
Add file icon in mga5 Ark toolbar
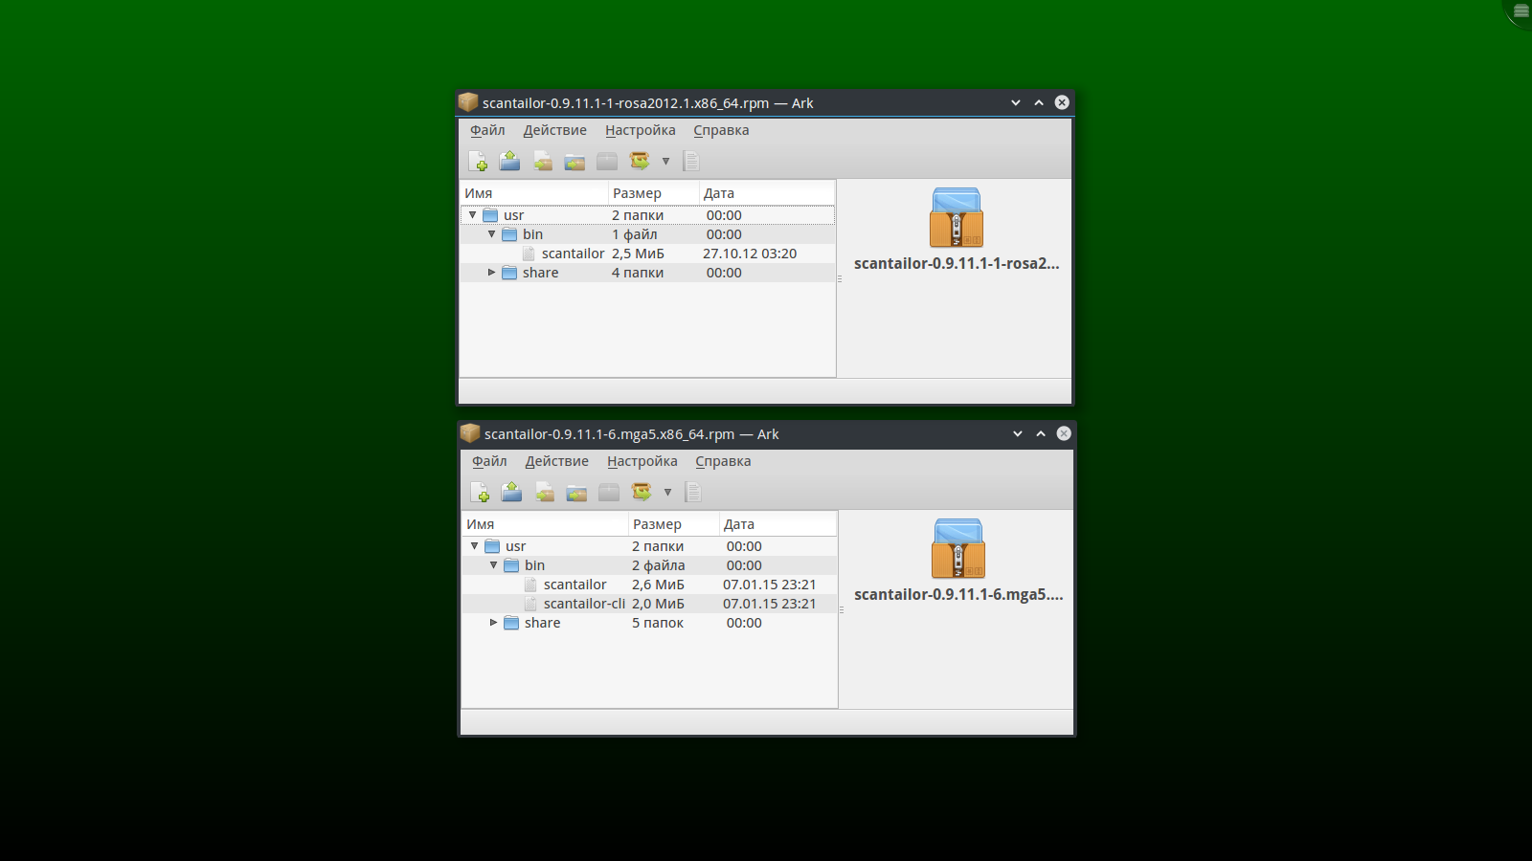point(545,492)
